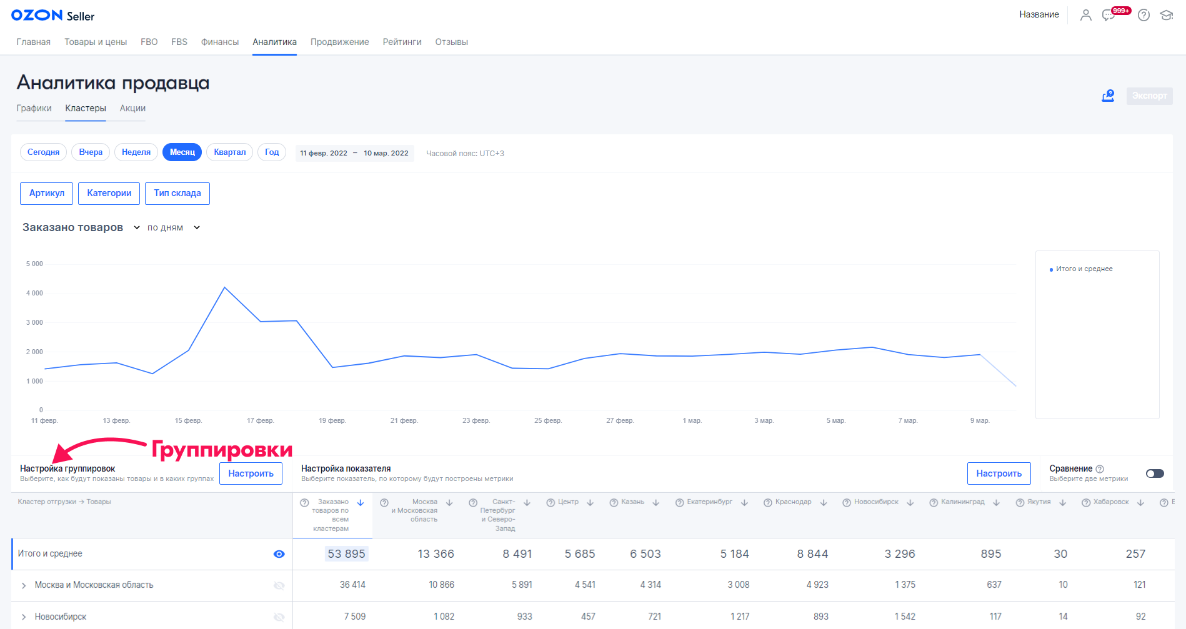The width and height of the screenshot is (1186, 629).
Task: Sort by Калининград column arrow
Action: pos(997,503)
